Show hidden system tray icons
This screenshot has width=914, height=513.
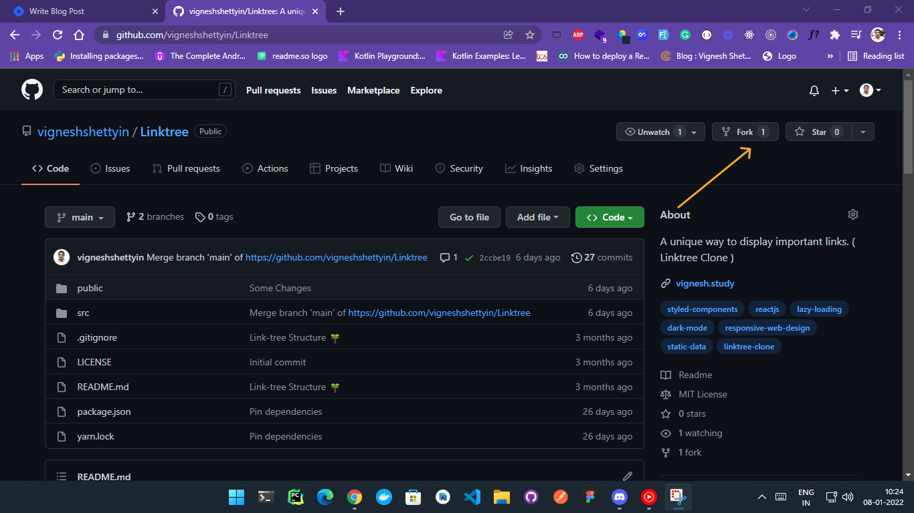click(x=761, y=497)
